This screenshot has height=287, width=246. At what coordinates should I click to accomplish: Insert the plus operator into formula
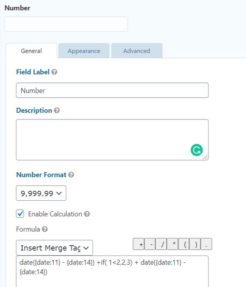[x=139, y=244]
